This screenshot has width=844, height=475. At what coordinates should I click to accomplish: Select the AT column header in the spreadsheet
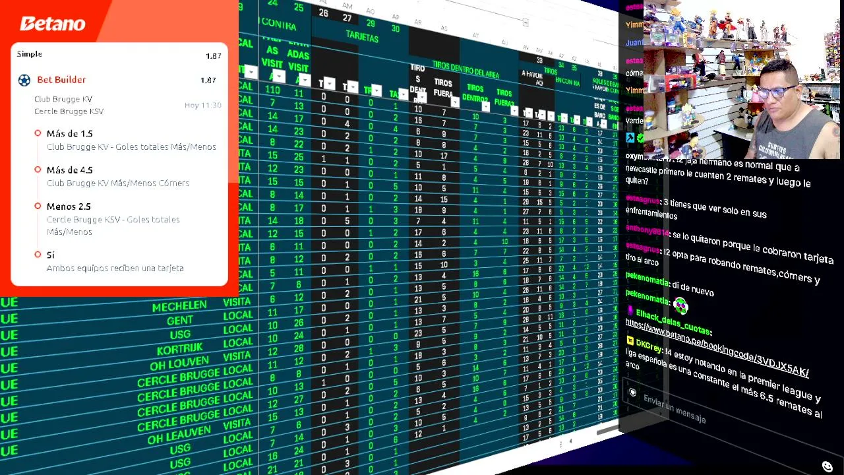point(475,36)
